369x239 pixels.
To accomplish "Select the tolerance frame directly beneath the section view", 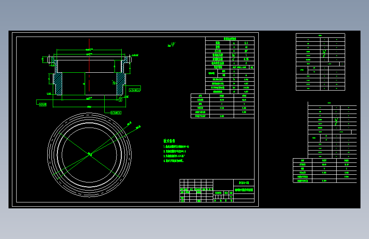I will 116,113.
